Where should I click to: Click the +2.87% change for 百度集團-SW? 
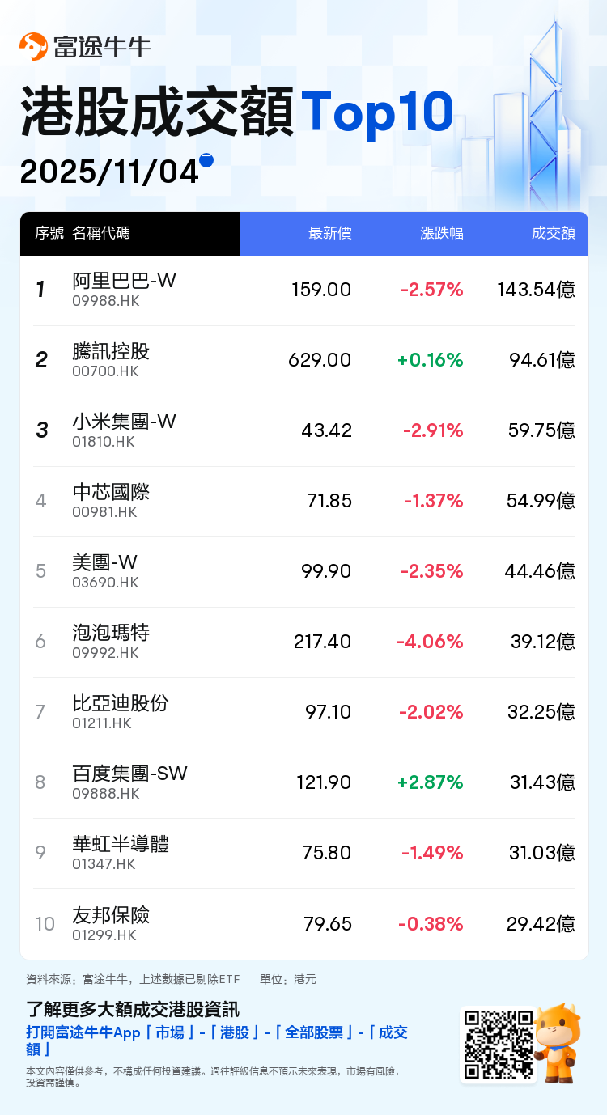tap(430, 782)
